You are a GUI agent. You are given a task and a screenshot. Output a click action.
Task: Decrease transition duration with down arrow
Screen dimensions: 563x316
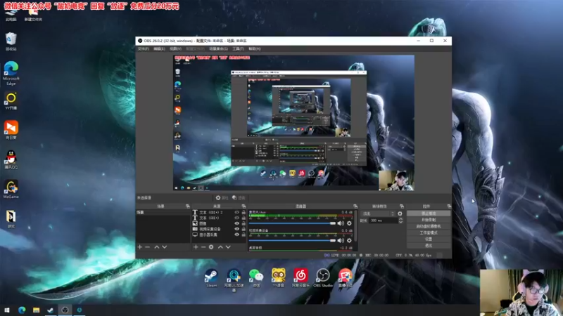[x=400, y=222]
